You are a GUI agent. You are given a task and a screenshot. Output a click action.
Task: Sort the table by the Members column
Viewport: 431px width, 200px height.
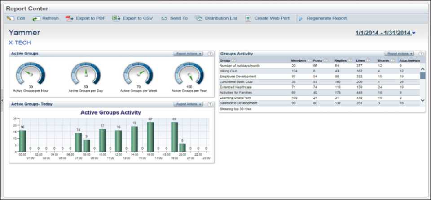(x=298, y=60)
